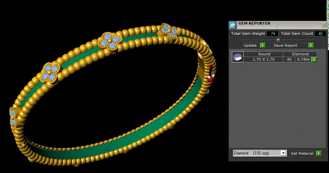Collapse panel using the up-arrow divider

tap(278, 39)
